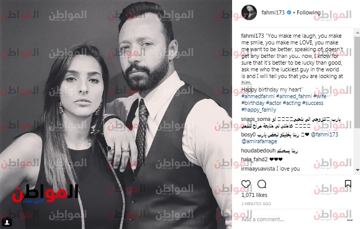Open the #ahmedfahmi hashtag
The height and width of the screenshot is (229, 360).
click(257, 96)
